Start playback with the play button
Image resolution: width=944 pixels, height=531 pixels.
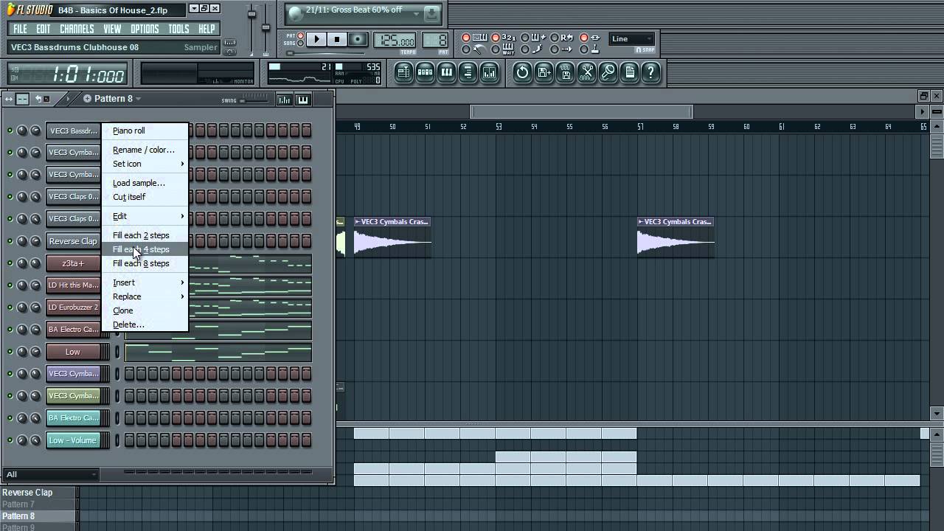[316, 40]
